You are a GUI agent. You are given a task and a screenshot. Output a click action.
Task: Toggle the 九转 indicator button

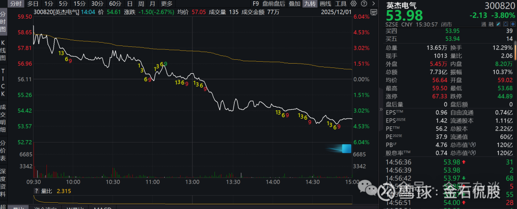[x=310, y=4]
